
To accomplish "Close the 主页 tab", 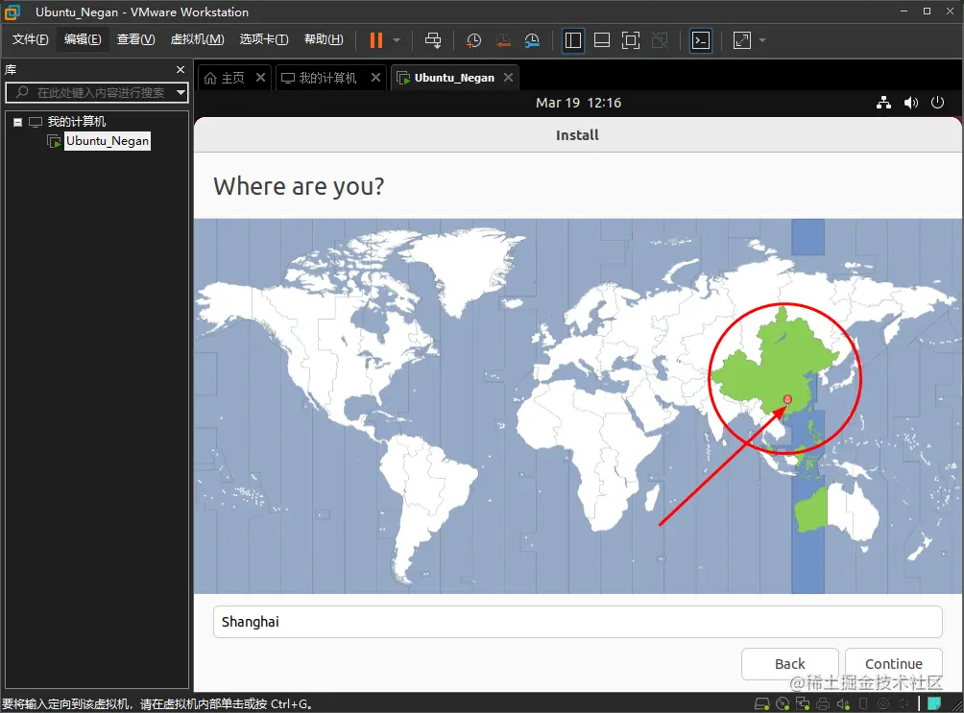I will [260, 78].
